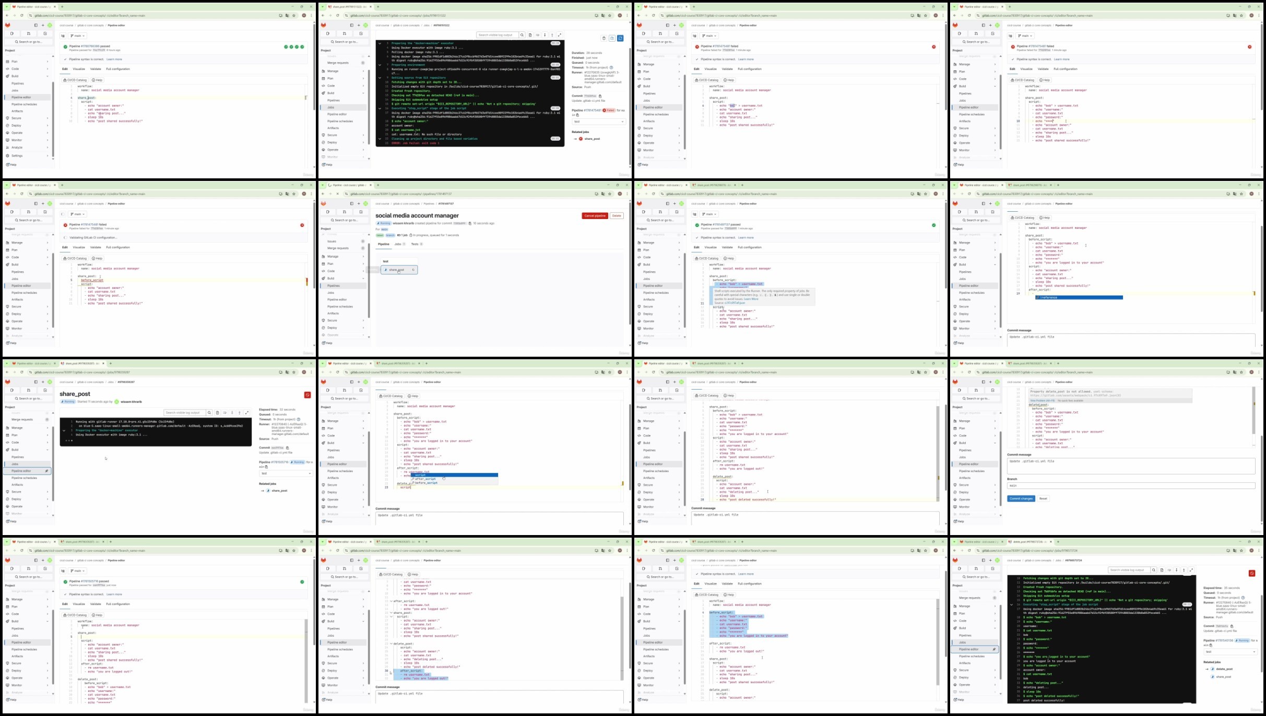1266x716 pixels.
Task: Click the blue Commit changes button
Action: (x=1021, y=499)
